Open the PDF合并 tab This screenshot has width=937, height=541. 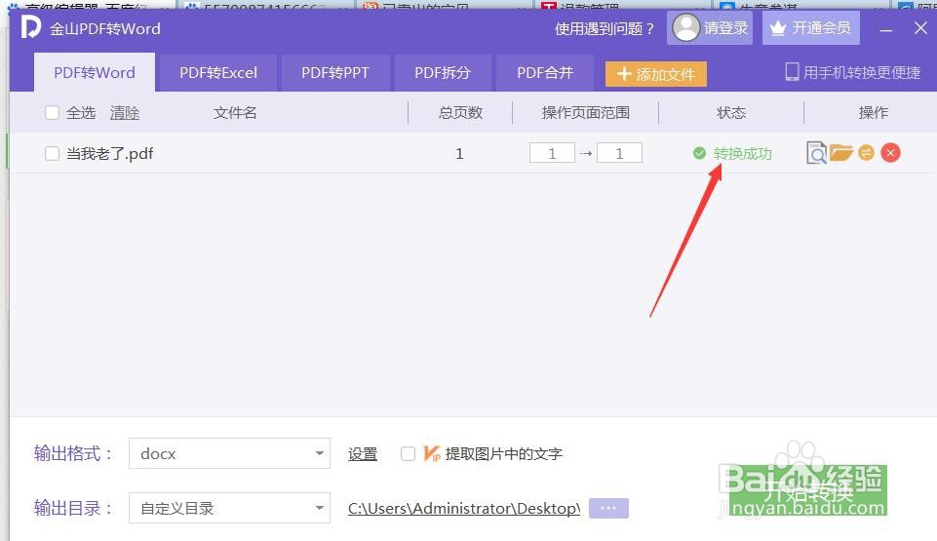click(x=545, y=72)
